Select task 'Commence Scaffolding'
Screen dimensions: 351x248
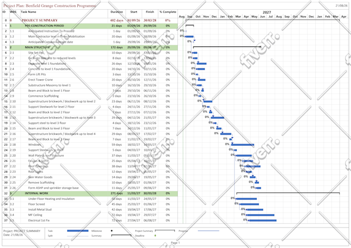click(x=43, y=96)
